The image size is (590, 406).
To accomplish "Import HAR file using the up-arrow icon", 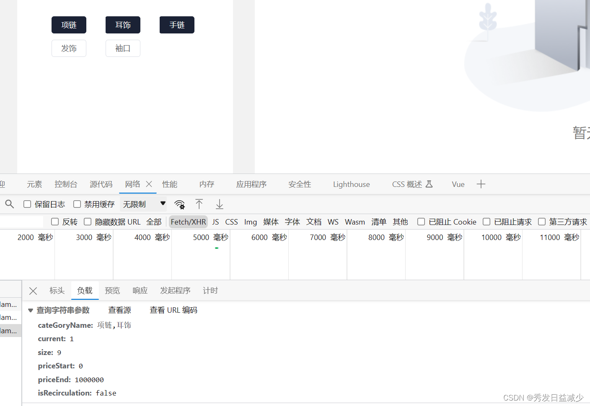I will coord(199,204).
